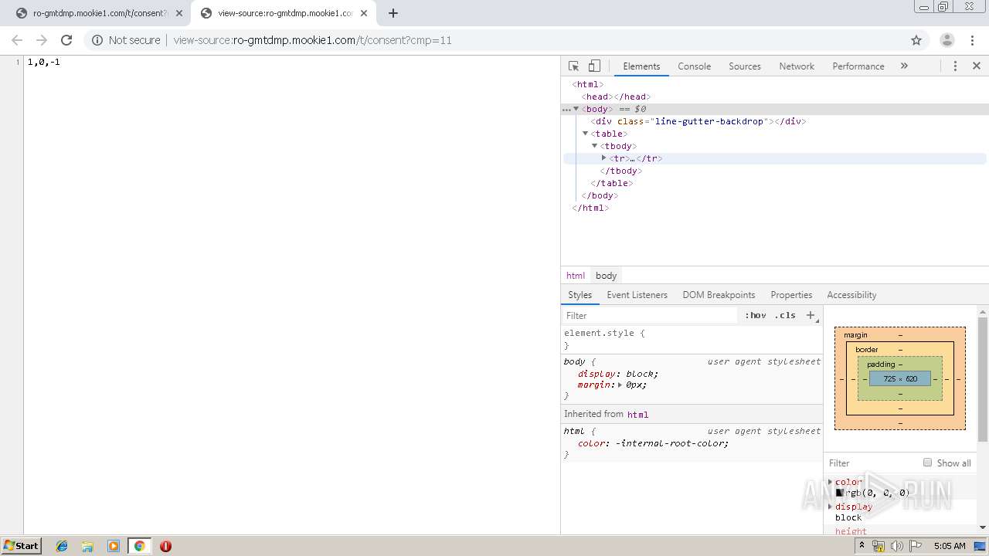Expand the margin shorthand property triangle
Image resolution: width=989 pixels, height=556 pixels.
620,385
